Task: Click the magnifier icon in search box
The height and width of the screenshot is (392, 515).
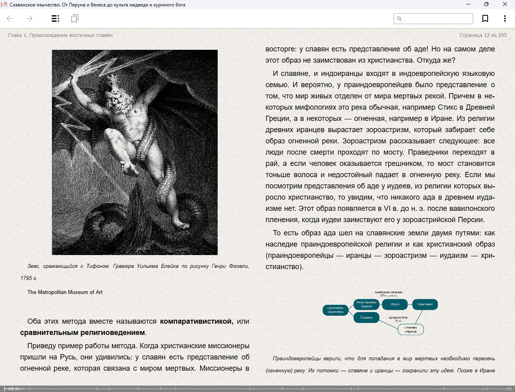Action: (x=400, y=18)
